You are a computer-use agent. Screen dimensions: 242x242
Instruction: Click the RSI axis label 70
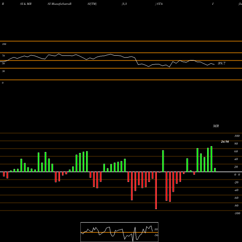pyautogui.click(x=3, y=56)
